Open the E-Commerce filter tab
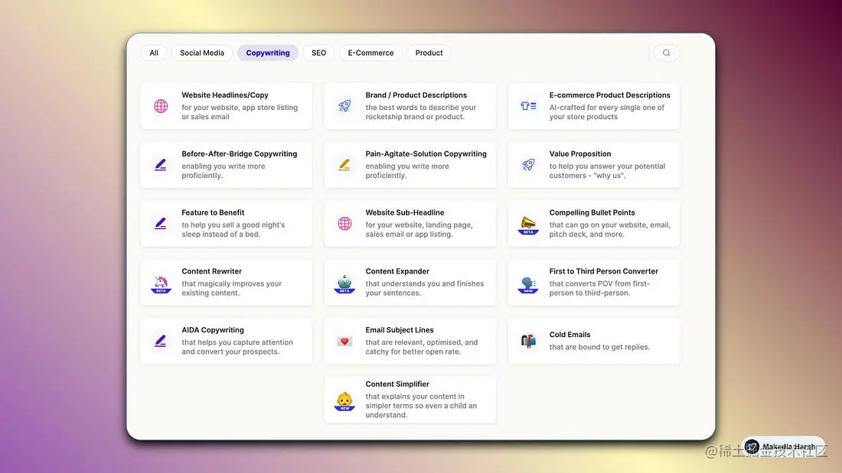 pyautogui.click(x=370, y=53)
